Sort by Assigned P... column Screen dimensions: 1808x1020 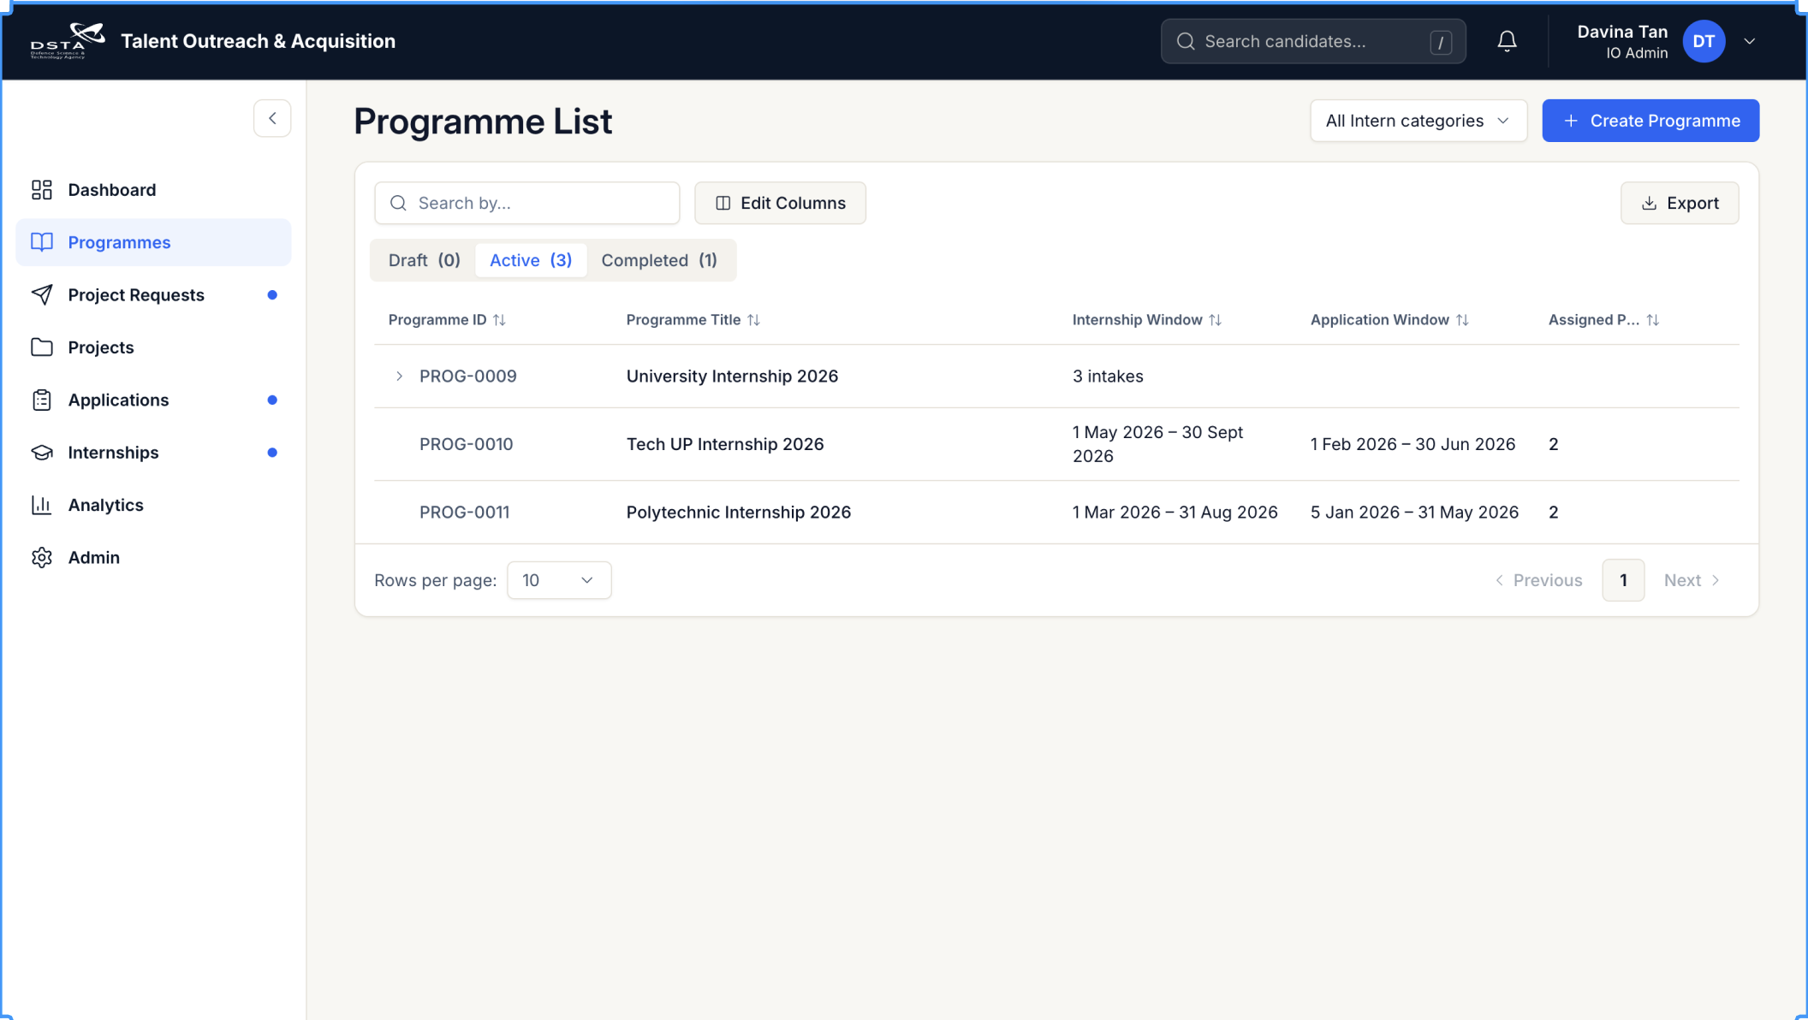[1652, 320]
